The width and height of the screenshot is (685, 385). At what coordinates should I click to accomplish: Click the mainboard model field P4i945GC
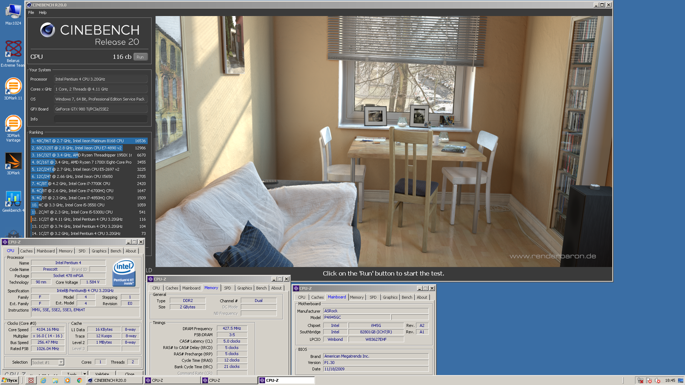pyautogui.click(x=357, y=317)
